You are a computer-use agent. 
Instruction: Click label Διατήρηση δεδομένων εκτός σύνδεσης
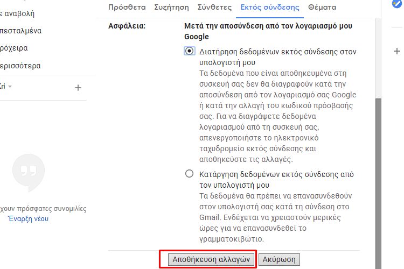click(278, 57)
